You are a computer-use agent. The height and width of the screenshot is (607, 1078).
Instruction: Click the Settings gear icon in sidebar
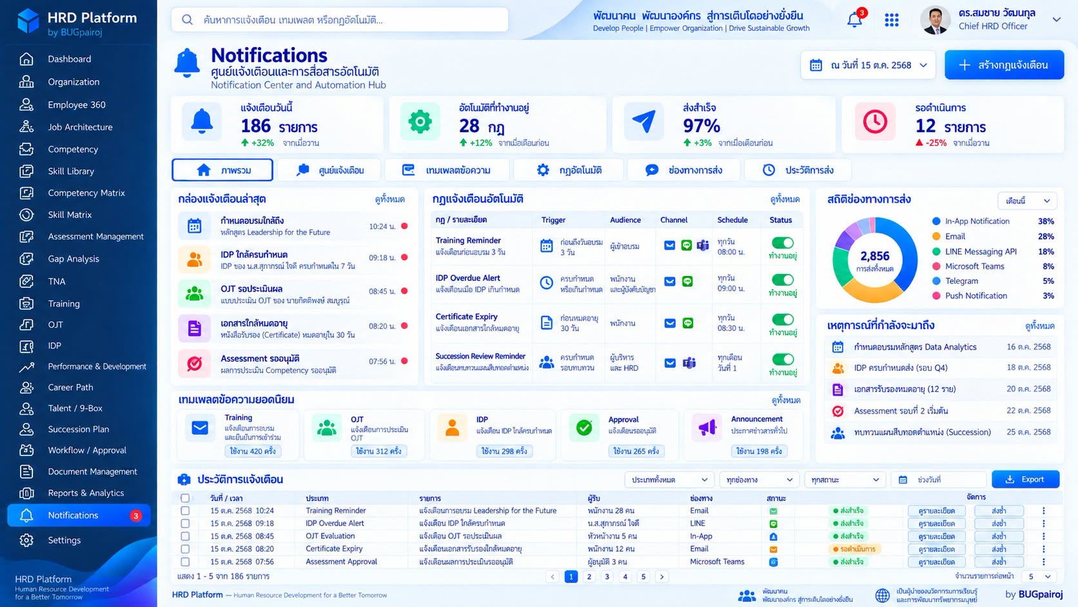tap(26, 541)
